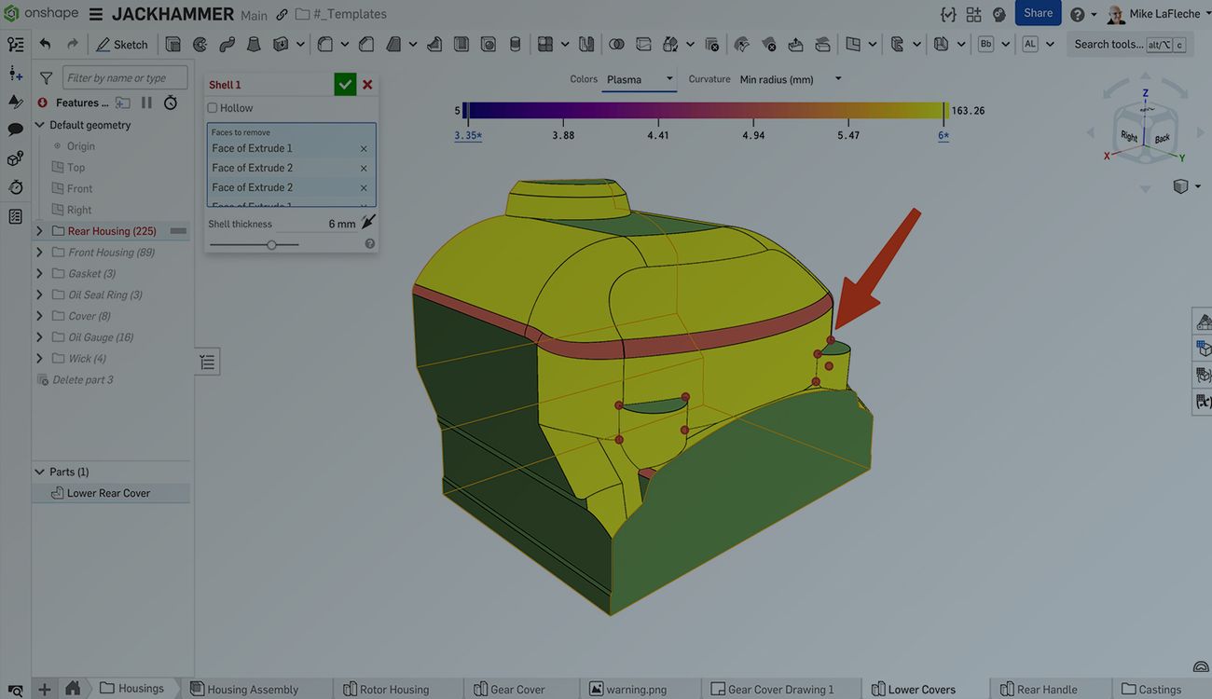Select the Loft tool
The width and height of the screenshot is (1212, 699).
pyautogui.click(x=253, y=44)
